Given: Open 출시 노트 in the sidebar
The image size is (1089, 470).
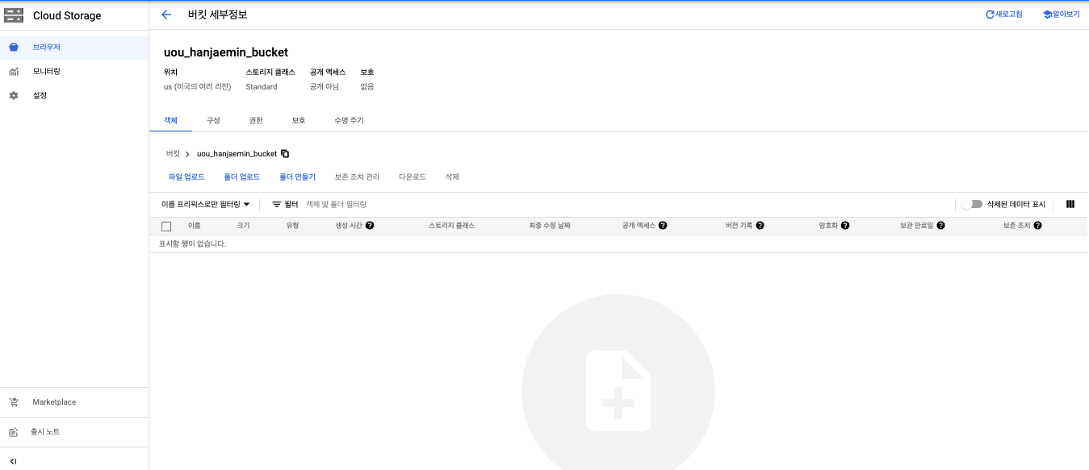Looking at the screenshot, I should tap(74, 432).
